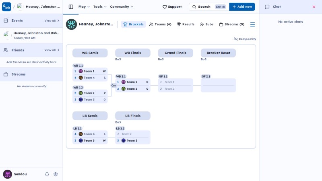Click Team 4 in match LB 1.1

90,134
